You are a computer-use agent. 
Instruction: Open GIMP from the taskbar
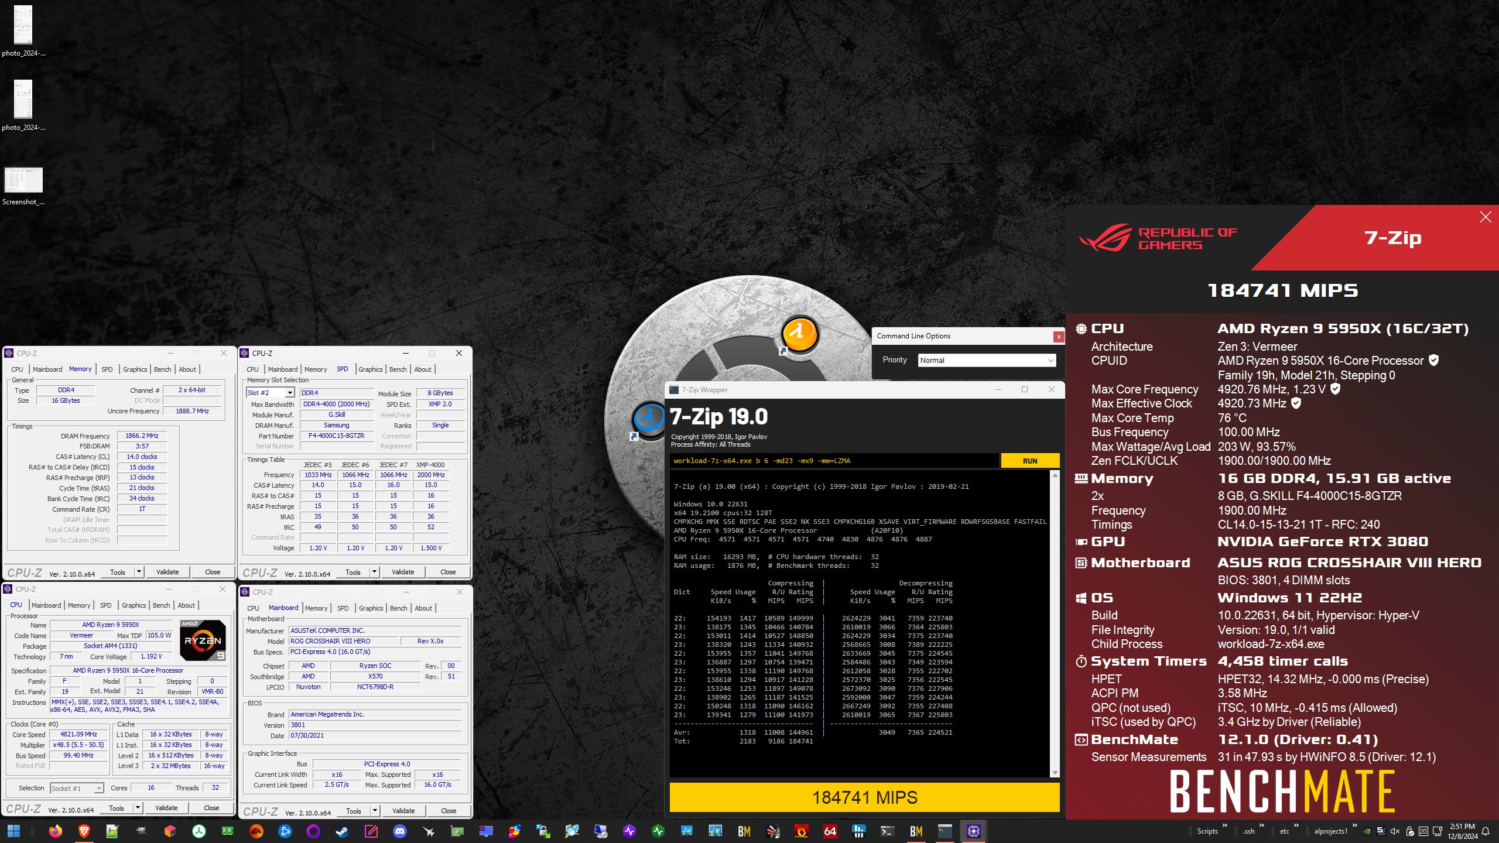coord(141,831)
